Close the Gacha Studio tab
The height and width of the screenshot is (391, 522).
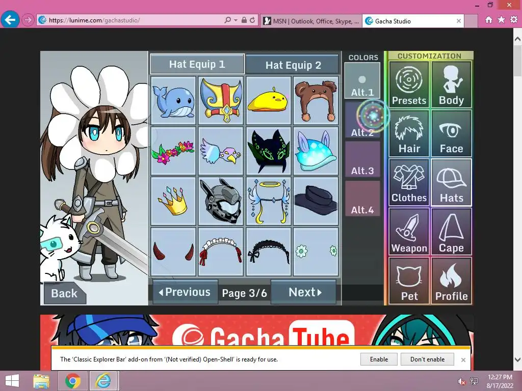(458, 21)
